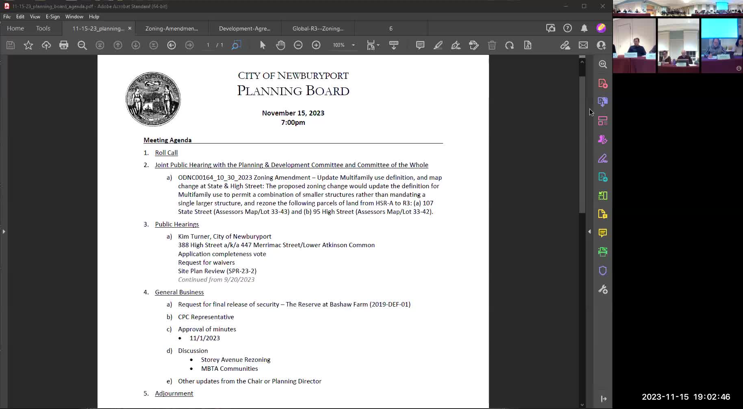This screenshot has height=409, width=743.
Task: Click the vertical scrollbar thumb
Action: click(x=582, y=144)
